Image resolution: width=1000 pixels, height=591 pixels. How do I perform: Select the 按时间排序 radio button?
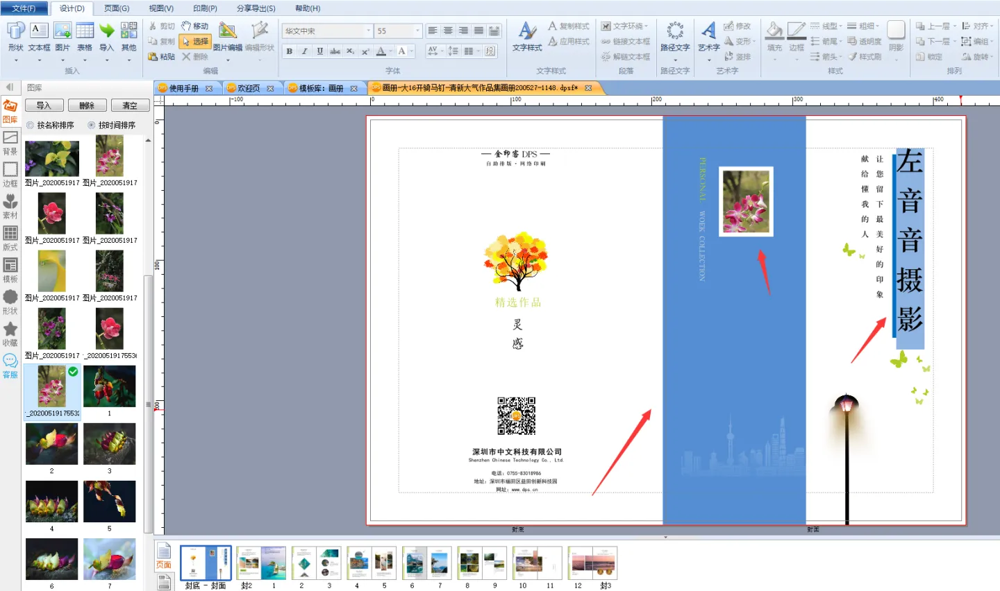click(x=92, y=126)
